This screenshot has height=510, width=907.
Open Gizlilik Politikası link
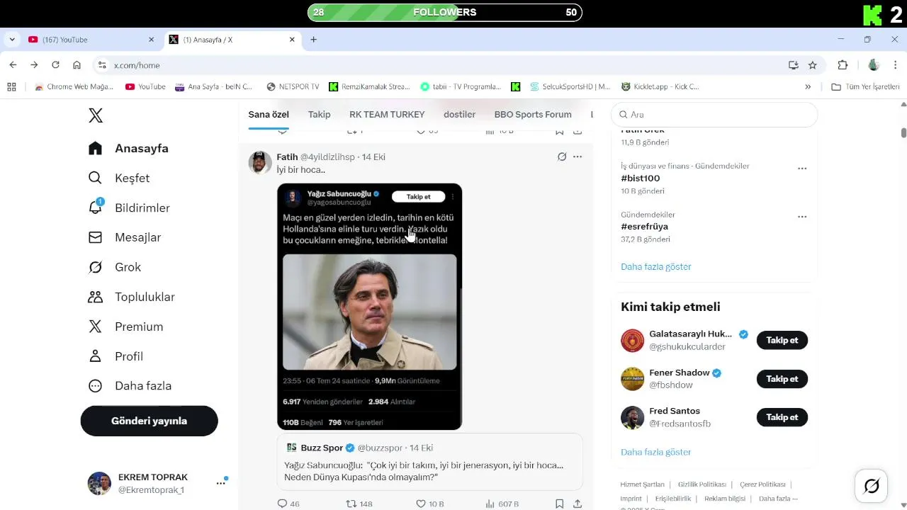click(702, 484)
